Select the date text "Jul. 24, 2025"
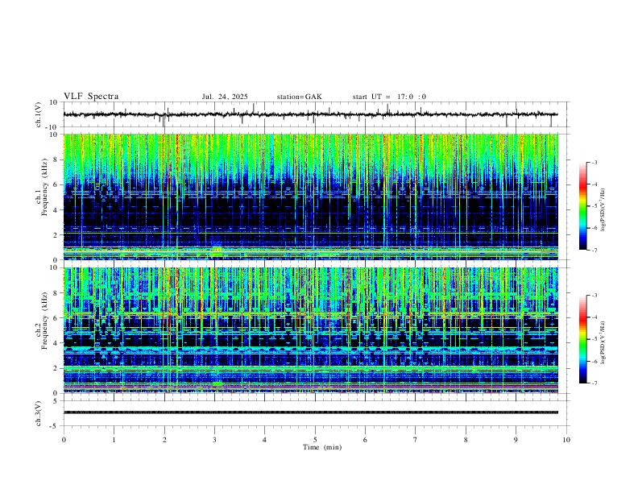Screen dimensions: 638x493 225,97
